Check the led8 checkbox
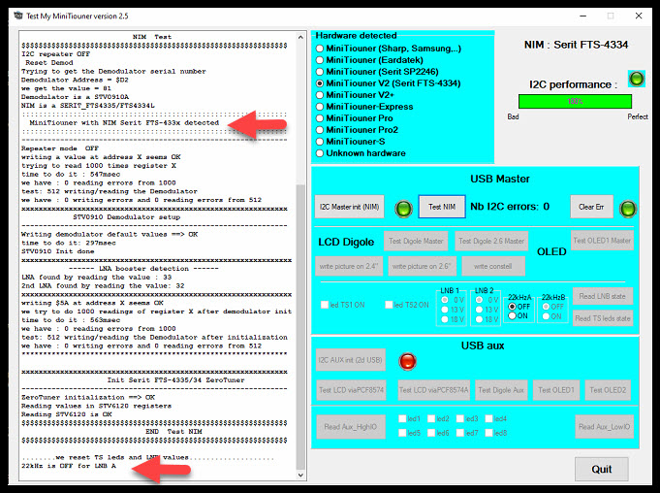660x493 pixels. point(489,433)
